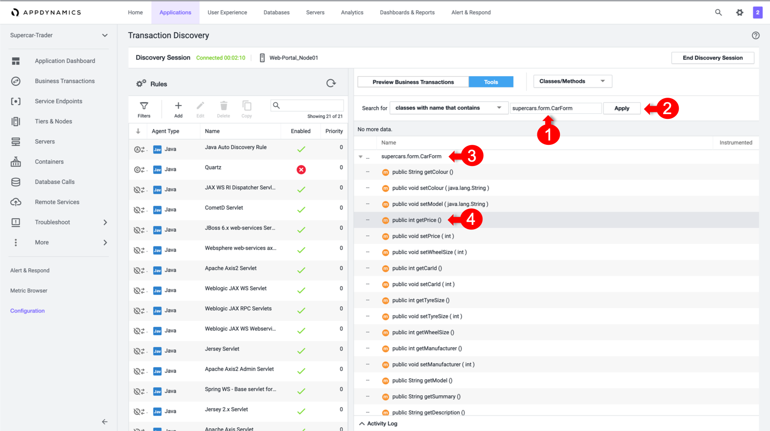Click the sort arrow column header

coord(138,131)
